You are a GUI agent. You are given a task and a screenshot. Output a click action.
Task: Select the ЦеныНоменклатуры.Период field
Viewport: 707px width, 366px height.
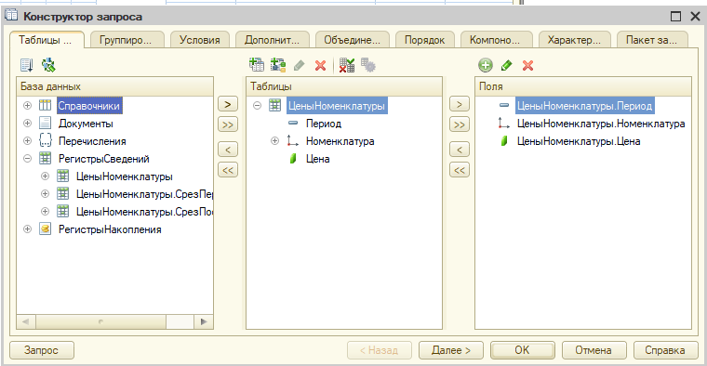[x=584, y=106]
